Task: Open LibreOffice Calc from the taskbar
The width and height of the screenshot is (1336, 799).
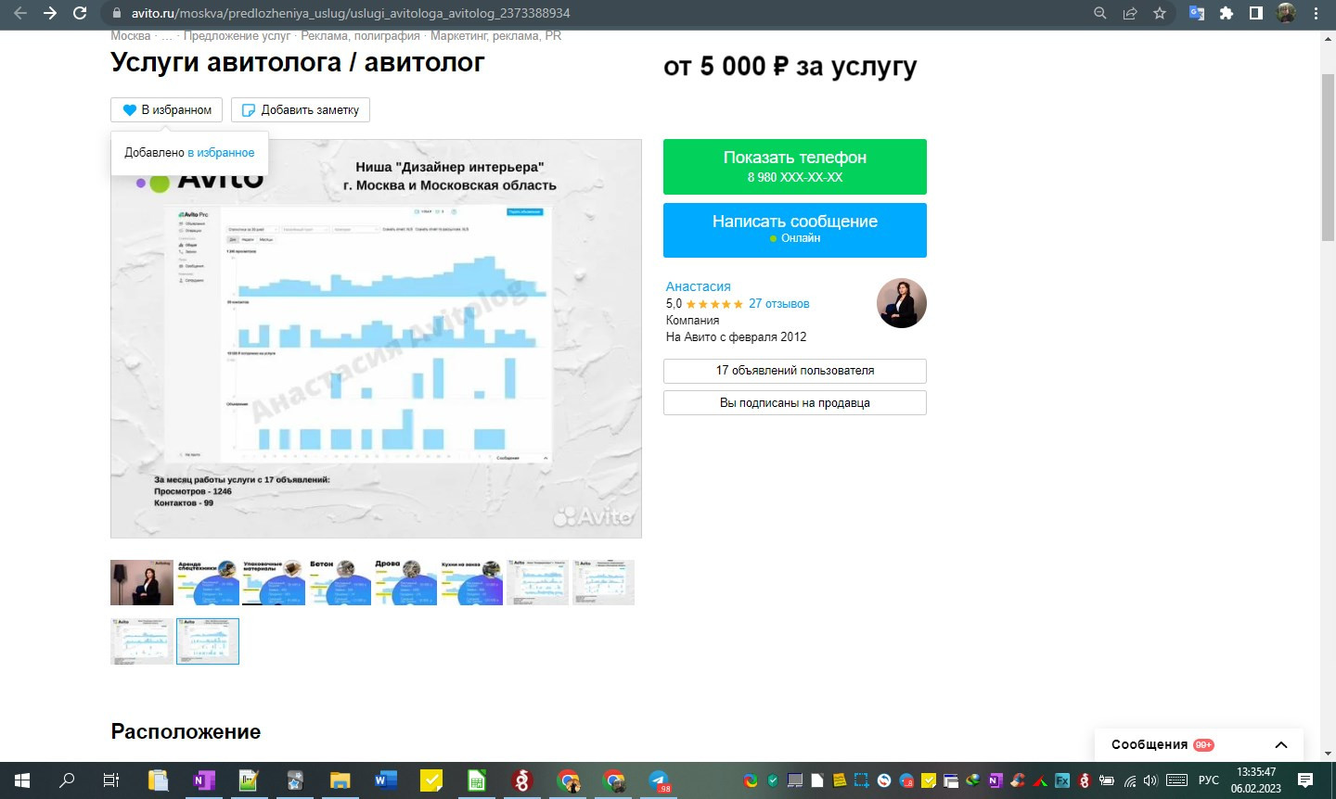Action: click(x=477, y=780)
